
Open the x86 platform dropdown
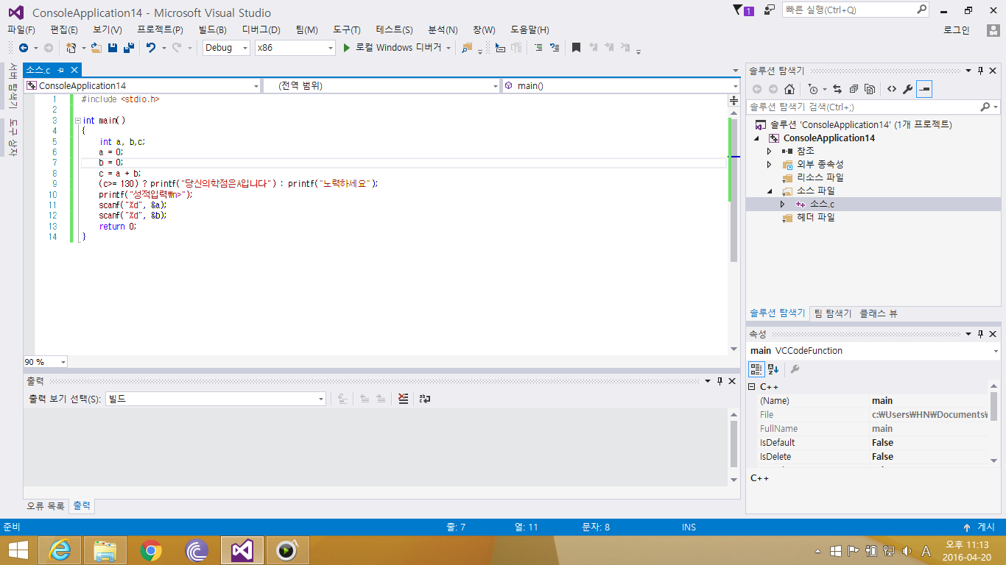[295, 48]
